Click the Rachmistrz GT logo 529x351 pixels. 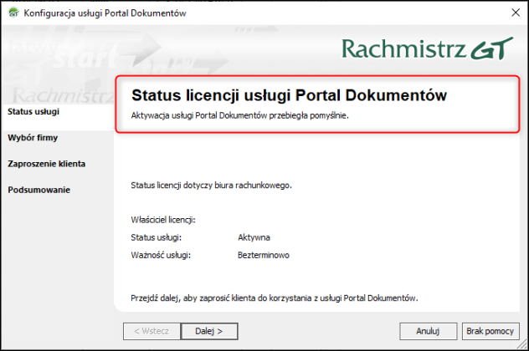[x=428, y=48]
